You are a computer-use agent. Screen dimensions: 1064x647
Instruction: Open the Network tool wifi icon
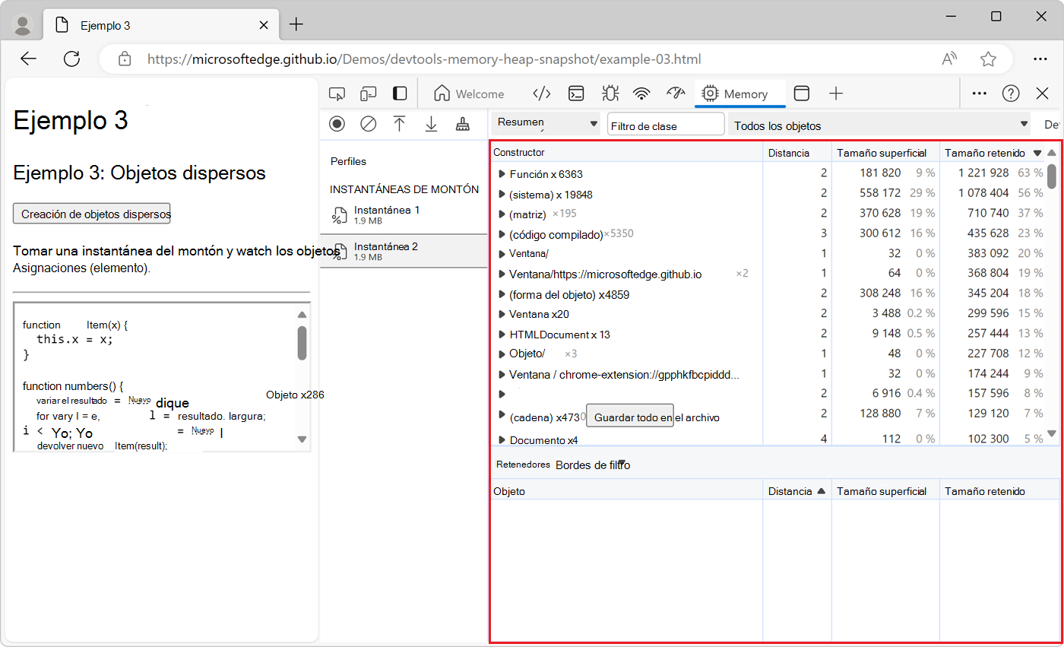pyautogui.click(x=642, y=94)
